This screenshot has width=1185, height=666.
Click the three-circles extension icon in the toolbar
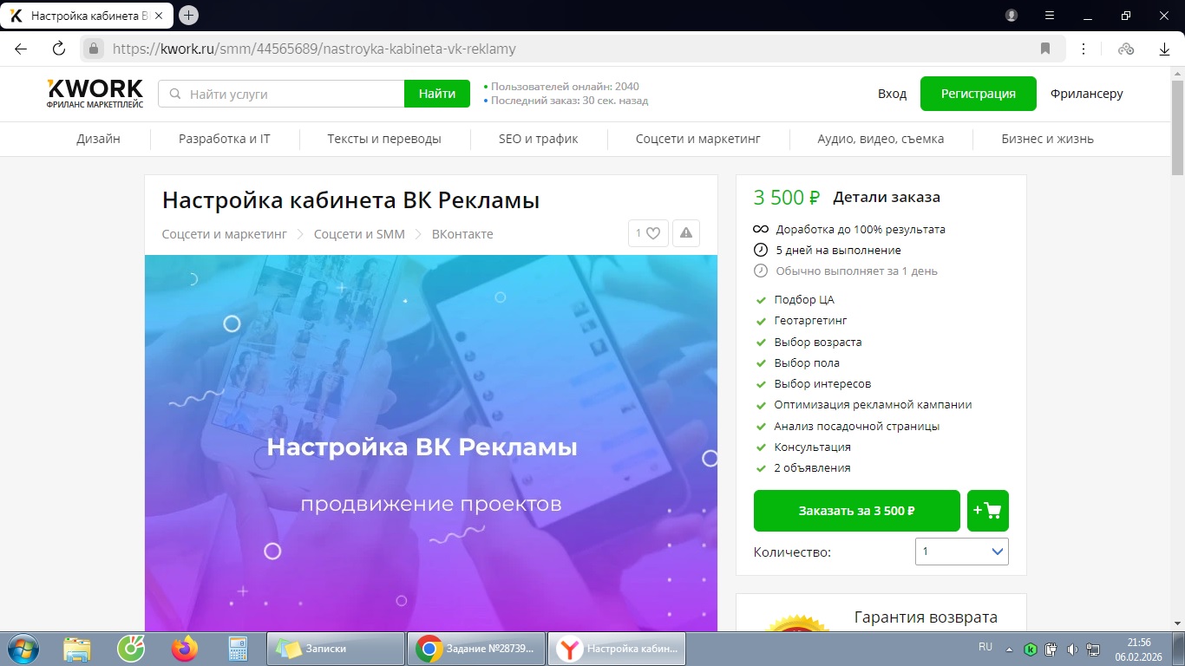click(x=1126, y=49)
